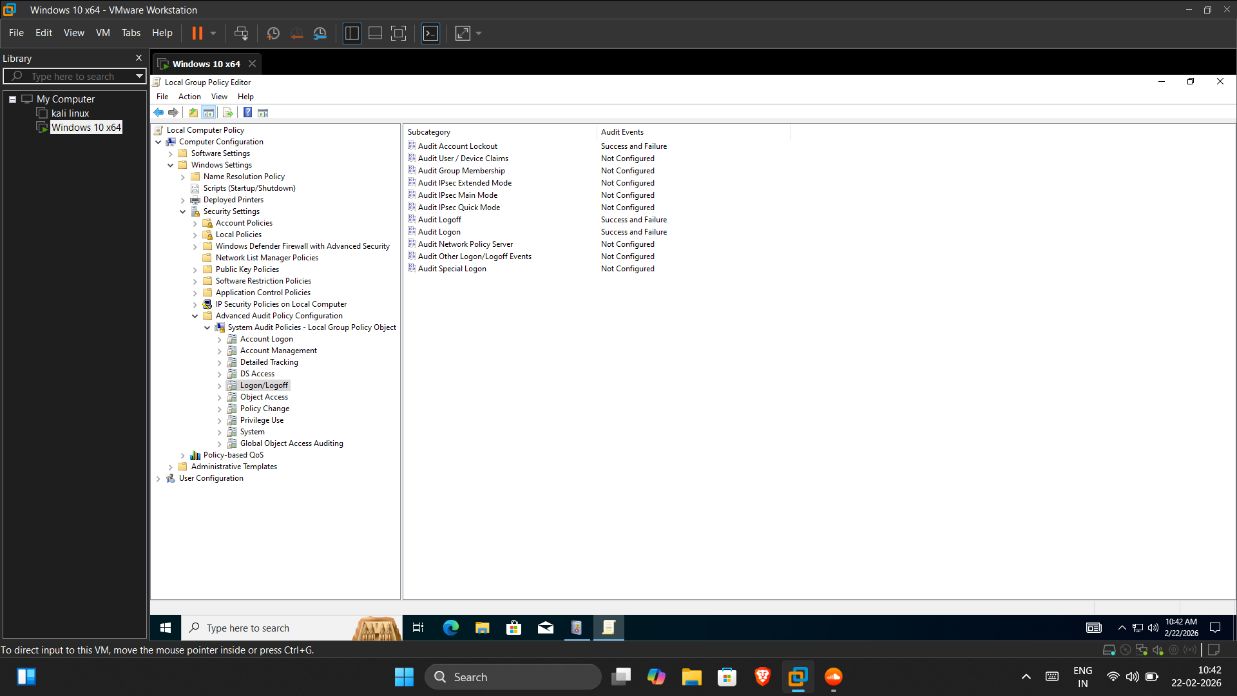Select kali linux in the Library
The height and width of the screenshot is (696, 1237).
point(70,113)
